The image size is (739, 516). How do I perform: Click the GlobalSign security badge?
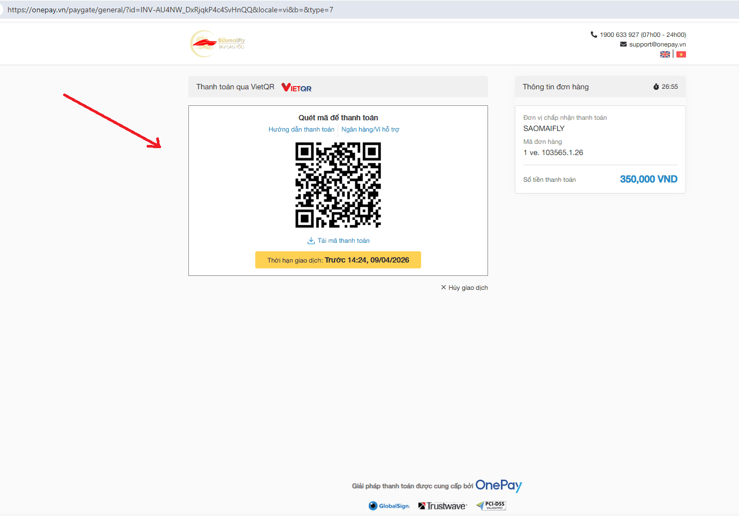click(x=389, y=506)
